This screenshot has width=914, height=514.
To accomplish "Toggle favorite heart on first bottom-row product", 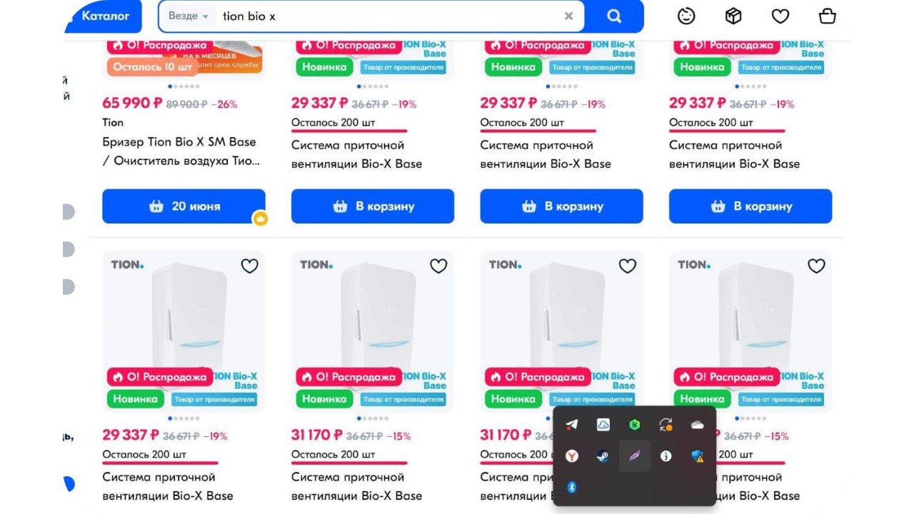I will pos(249,266).
